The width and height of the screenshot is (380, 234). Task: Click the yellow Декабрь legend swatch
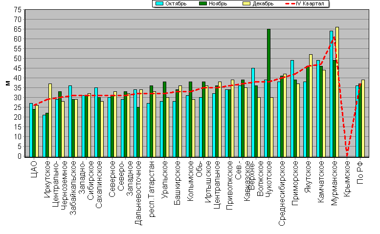[246, 3]
